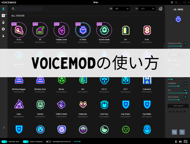Viewport: 190px width, 144px height.
Task: Add keybind under AI DJ
Action: 19,42
